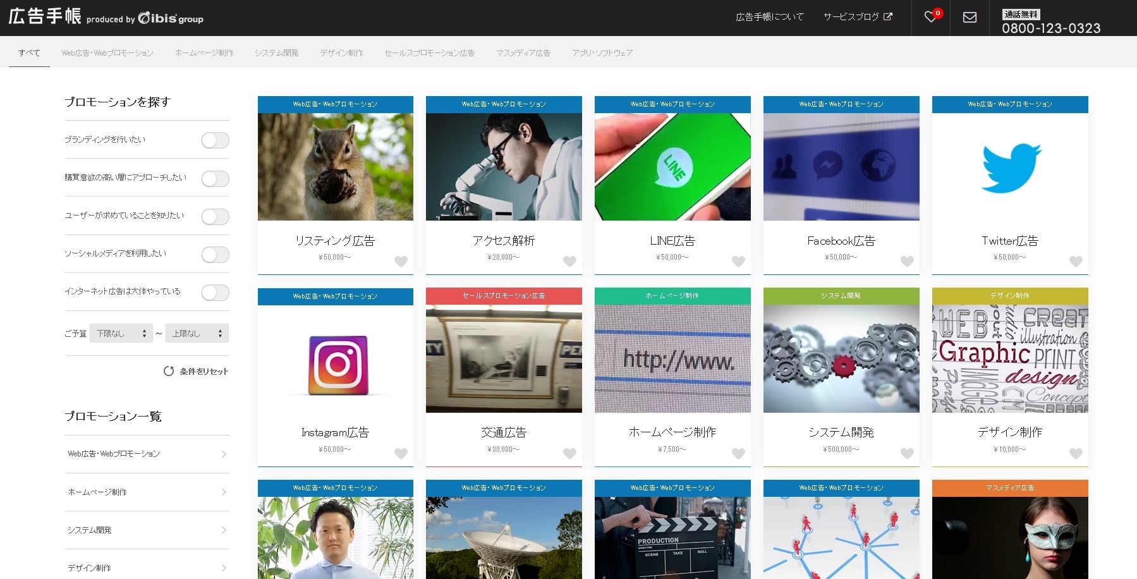Toggle ブランディングを行いたい switch
The image size is (1137, 579).
point(215,140)
